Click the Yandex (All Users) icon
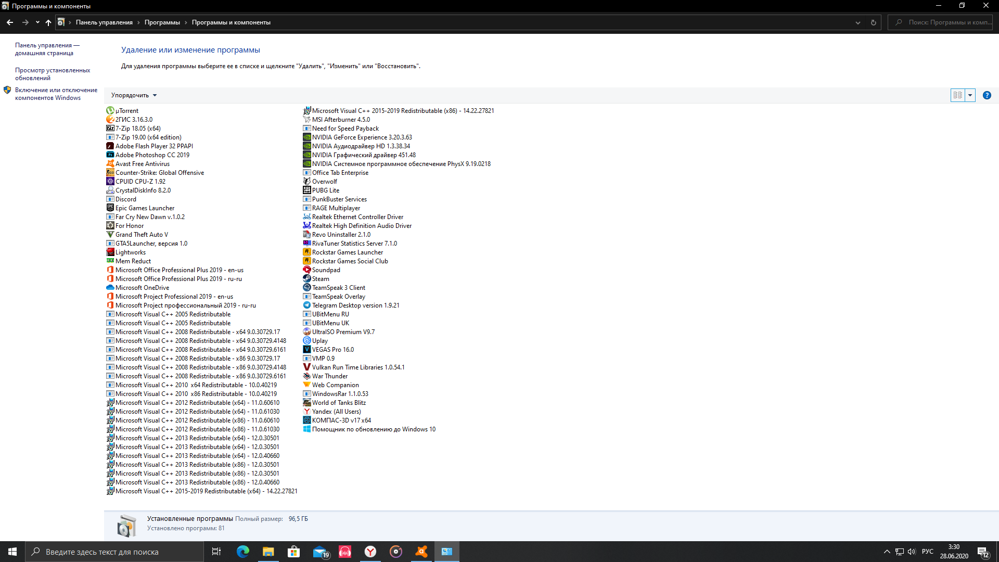The image size is (999, 562). [306, 412]
